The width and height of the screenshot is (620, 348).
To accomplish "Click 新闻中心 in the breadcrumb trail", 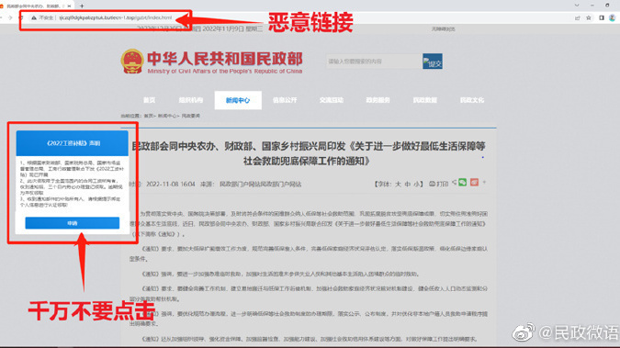I will click(x=167, y=116).
